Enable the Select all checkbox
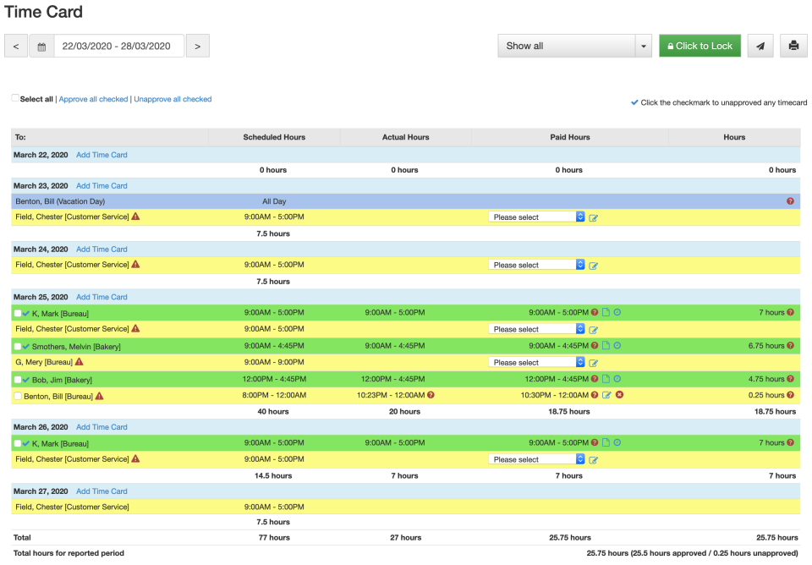 pos(14,98)
